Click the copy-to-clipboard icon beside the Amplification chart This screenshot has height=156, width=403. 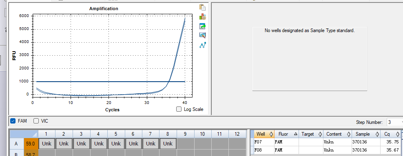(203, 7)
